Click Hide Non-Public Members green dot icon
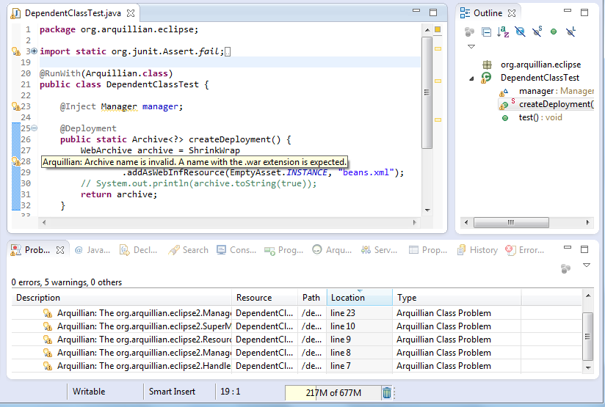605x407 pixels. 554,32
